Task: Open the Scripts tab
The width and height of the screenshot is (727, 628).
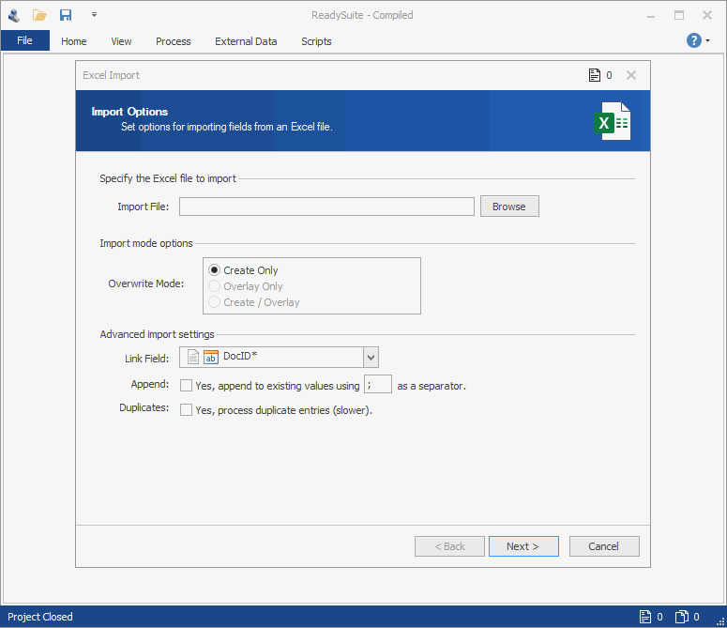Action: [316, 41]
